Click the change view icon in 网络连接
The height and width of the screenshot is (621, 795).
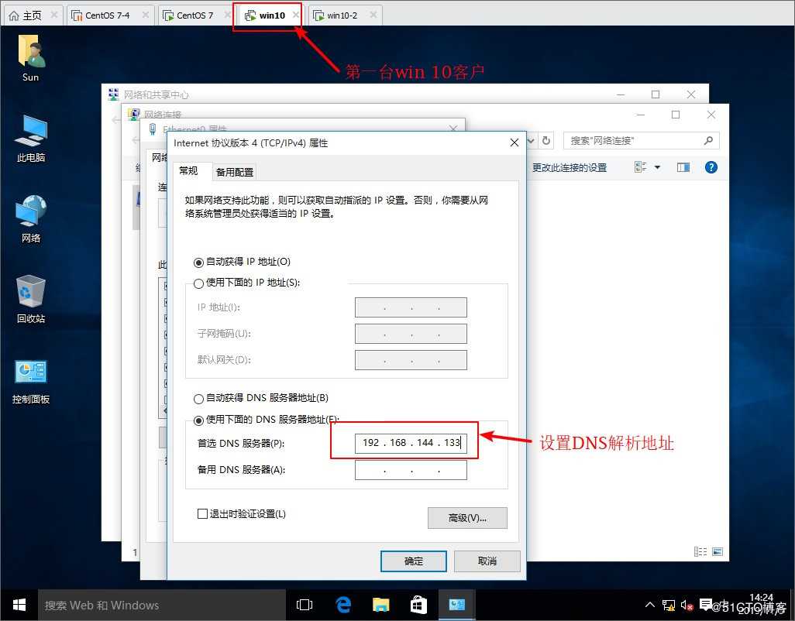point(640,167)
